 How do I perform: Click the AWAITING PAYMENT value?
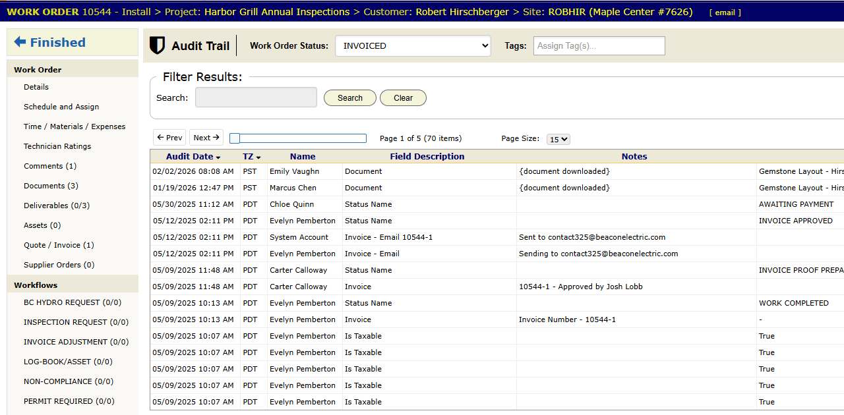coord(796,204)
